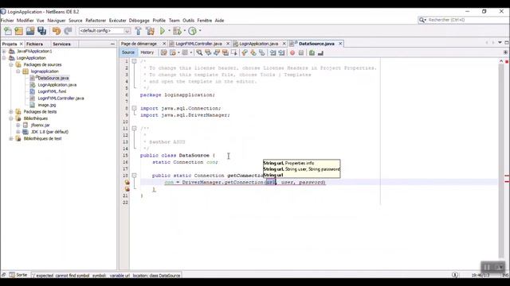
Task: Click the Last Edit editor toolbar icon
Action: [163, 52]
